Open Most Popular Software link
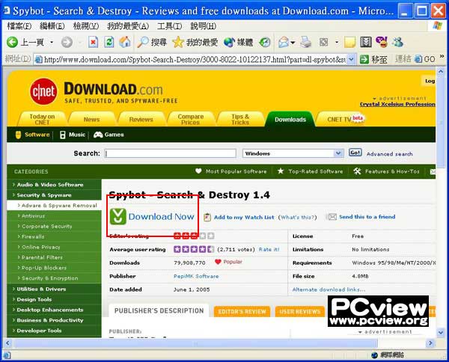Screen dimensions: 449x362 click(x=236, y=171)
